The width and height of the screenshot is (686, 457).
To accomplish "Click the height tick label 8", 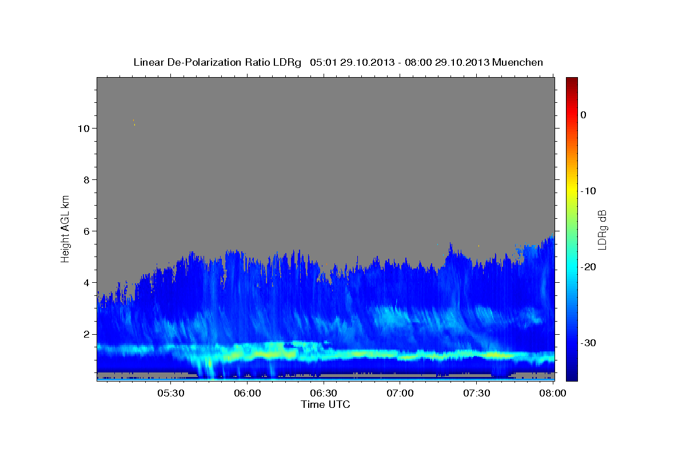I will [86, 179].
